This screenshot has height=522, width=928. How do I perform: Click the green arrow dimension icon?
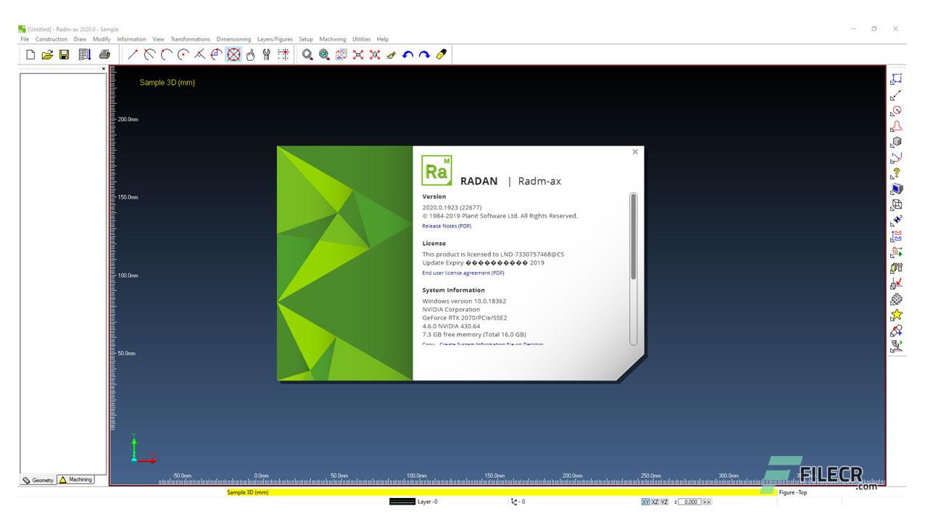pyautogui.click(x=897, y=252)
